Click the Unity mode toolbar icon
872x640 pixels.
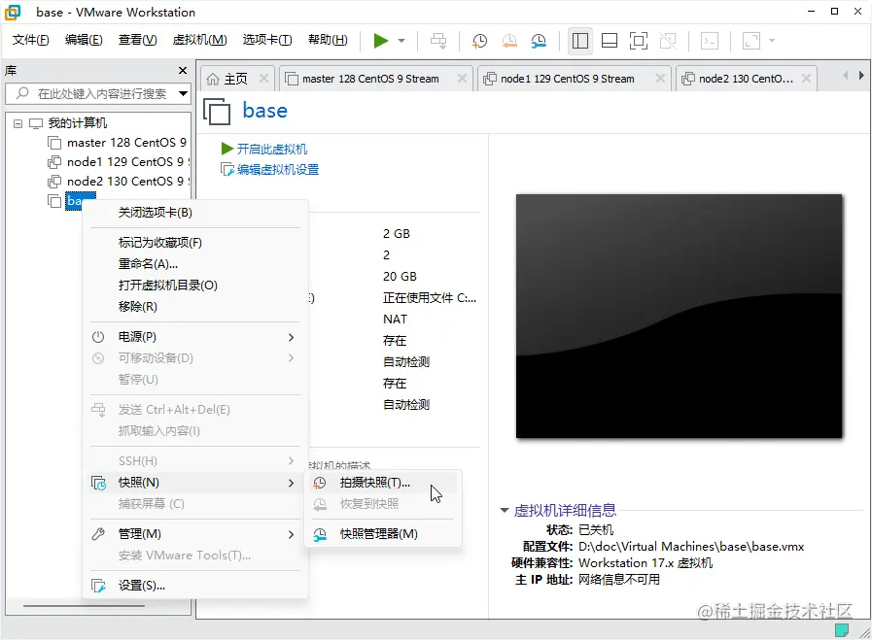(668, 41)
